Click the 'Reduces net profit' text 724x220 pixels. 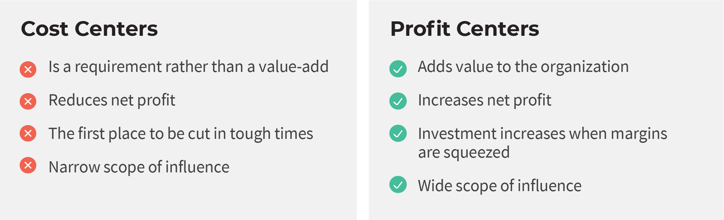112,100
